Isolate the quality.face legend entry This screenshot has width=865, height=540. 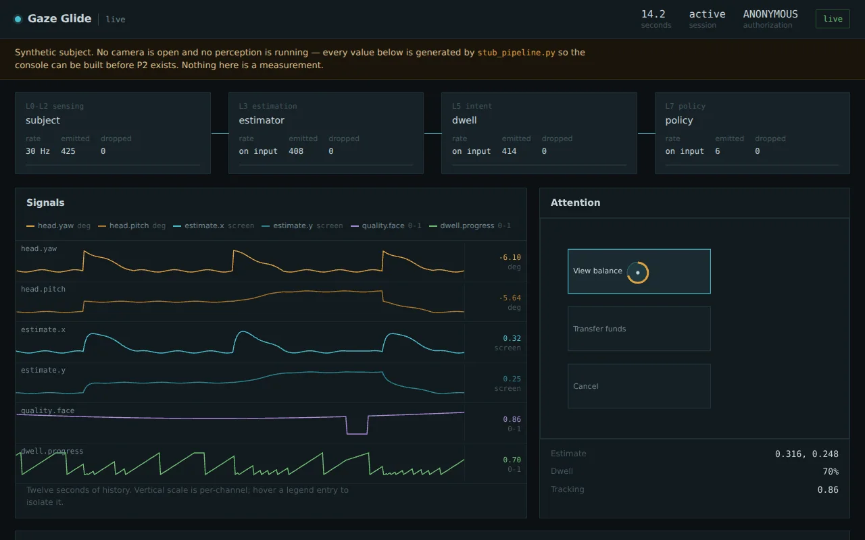tap(386, 225)
